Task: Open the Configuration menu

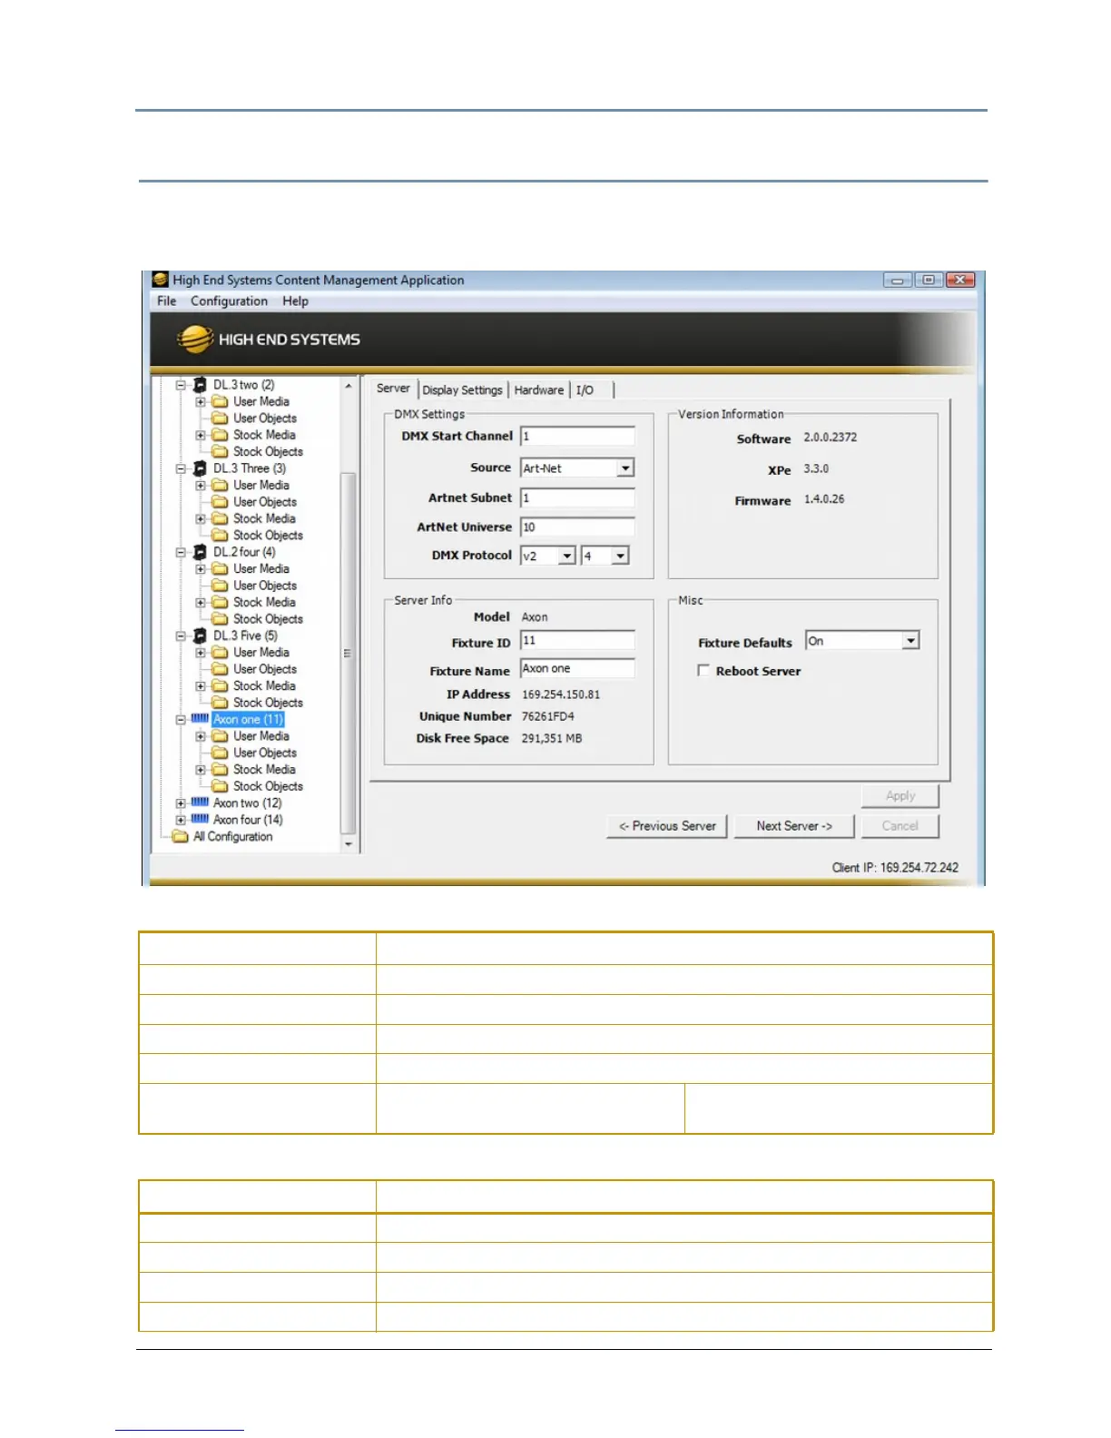Action: (x=229, y=301)
